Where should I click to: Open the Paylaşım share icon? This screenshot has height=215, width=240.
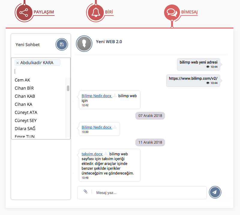click(x=23, y=13)
